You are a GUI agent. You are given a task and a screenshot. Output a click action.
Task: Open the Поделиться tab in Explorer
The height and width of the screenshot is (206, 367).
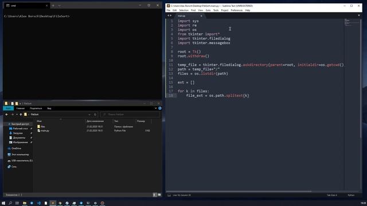(36, 108)
